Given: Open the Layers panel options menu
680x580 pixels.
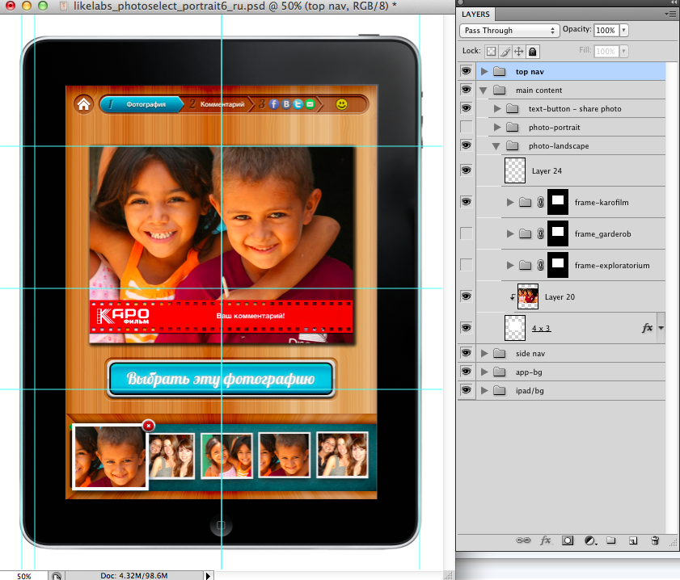Looking at the screenshot, I should point(669,15).
